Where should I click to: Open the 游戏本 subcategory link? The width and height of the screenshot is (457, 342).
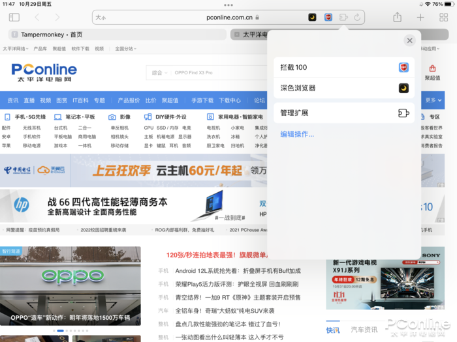(x=61, y=146)
